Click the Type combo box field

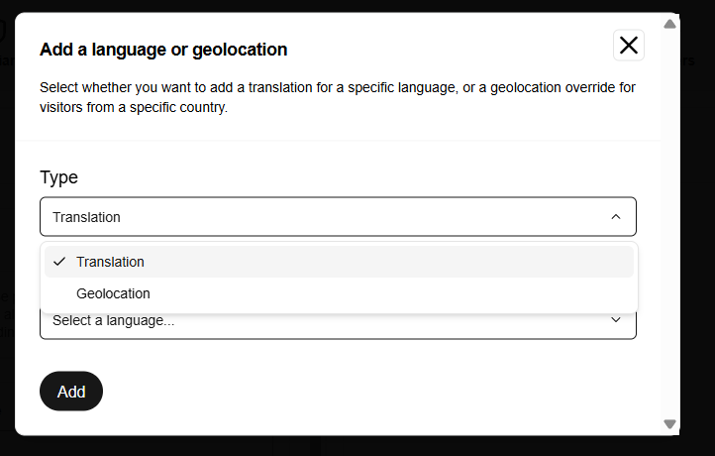(x=338, y=217)
